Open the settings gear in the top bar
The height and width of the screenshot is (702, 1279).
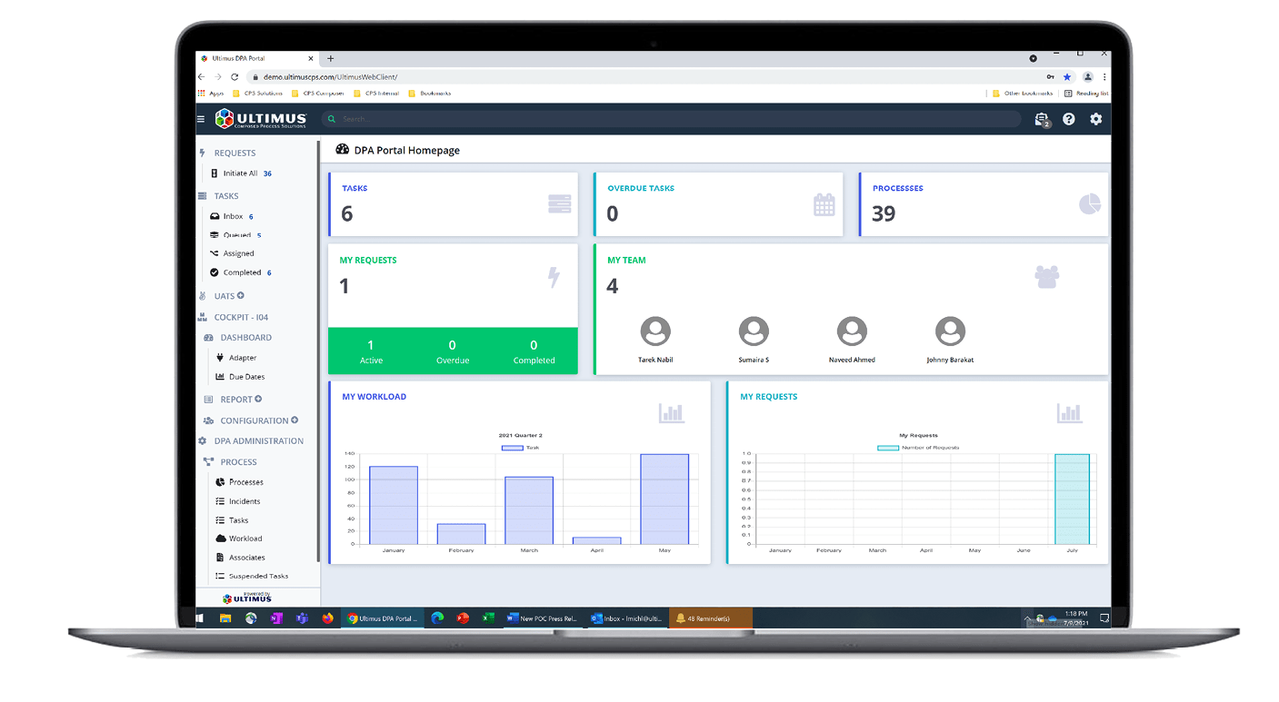point(1096,119)
